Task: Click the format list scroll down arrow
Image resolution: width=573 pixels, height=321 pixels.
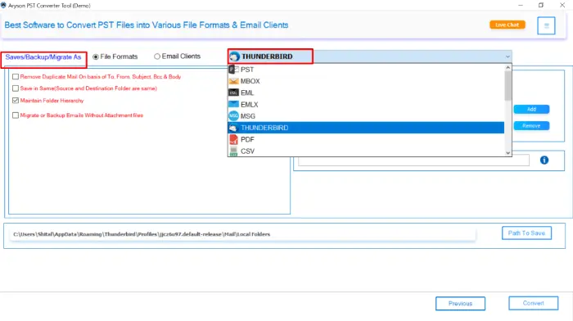Action: point(508,153)
